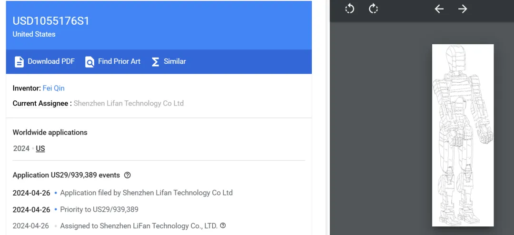Select the Priority to US29/939,389 event
Image resolution: width=514 pixels, height=235 pixels.
[99, 209]
